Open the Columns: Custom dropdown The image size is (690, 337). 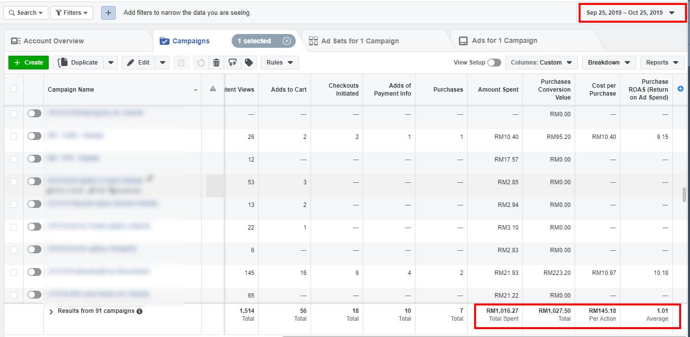[x=541, y=63]
